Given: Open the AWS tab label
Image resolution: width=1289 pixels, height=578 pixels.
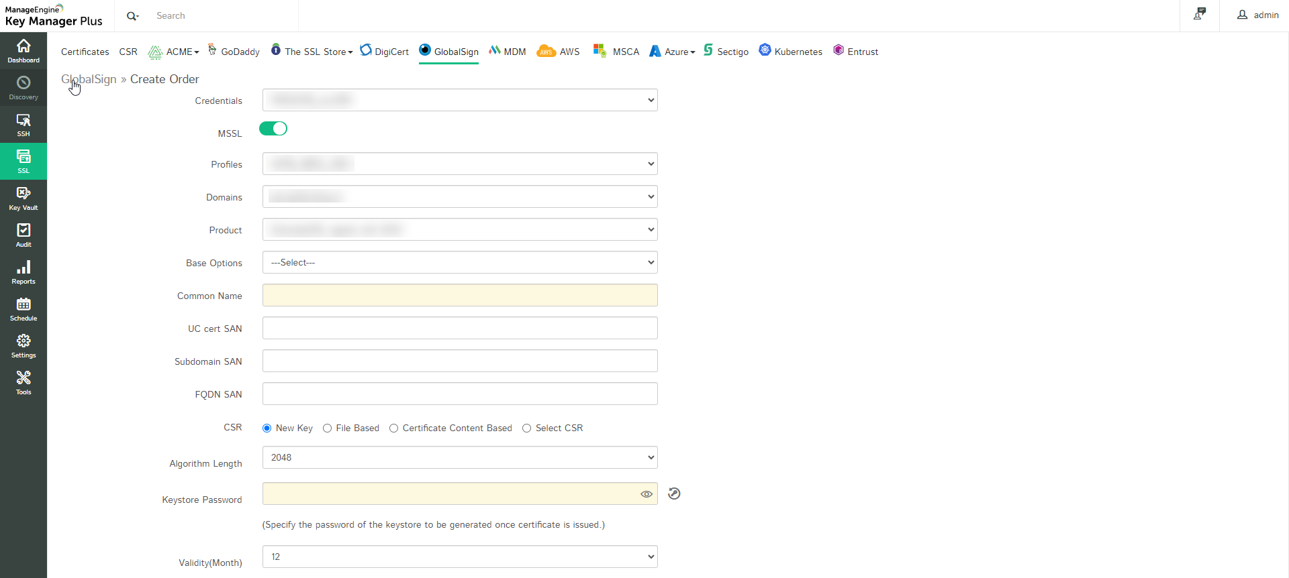Looking at the screenshot, I should [570, 52].
